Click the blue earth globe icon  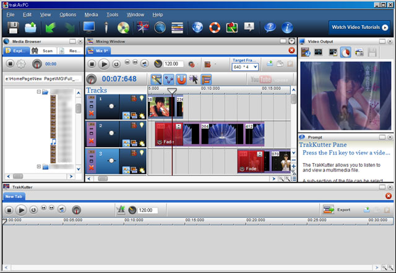pyautogui.click(x=197, y=27)
